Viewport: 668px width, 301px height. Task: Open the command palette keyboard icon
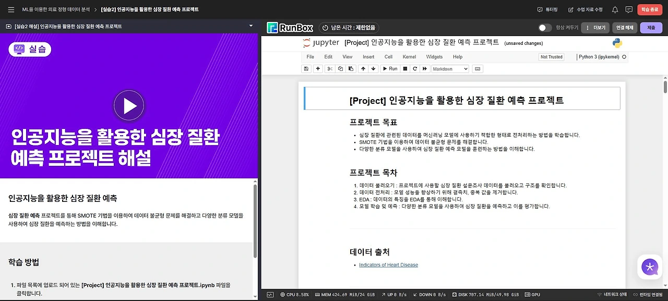[x=477, y=69]
